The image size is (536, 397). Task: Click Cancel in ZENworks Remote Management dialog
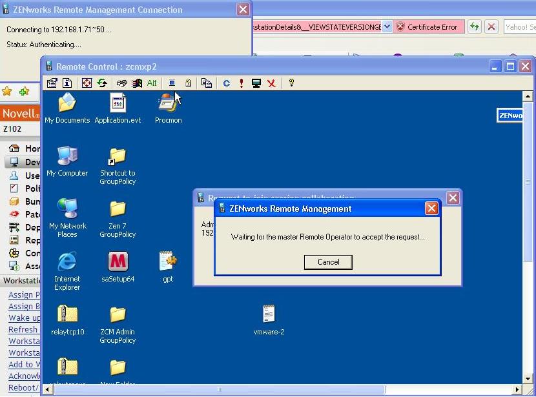(328, 262)
